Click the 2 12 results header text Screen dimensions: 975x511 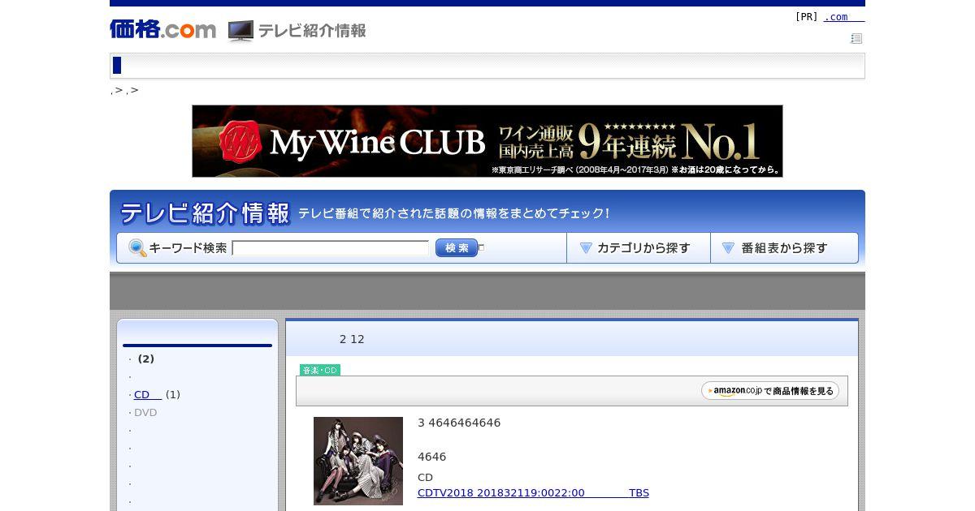coord(352,339)
